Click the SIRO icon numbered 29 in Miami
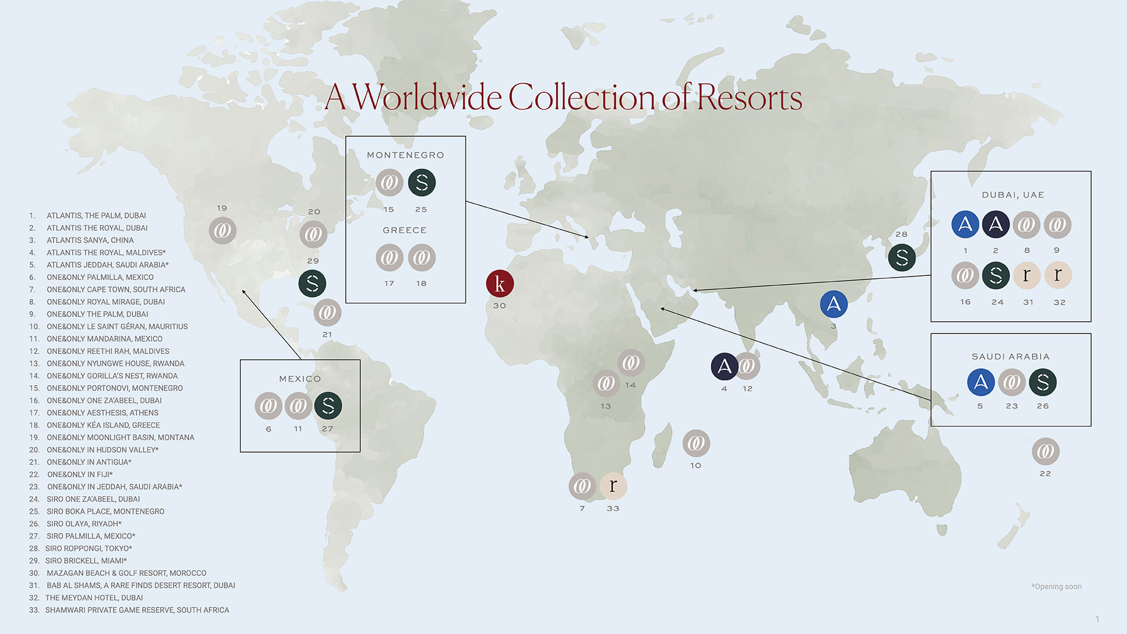 [x=312, y=284]
